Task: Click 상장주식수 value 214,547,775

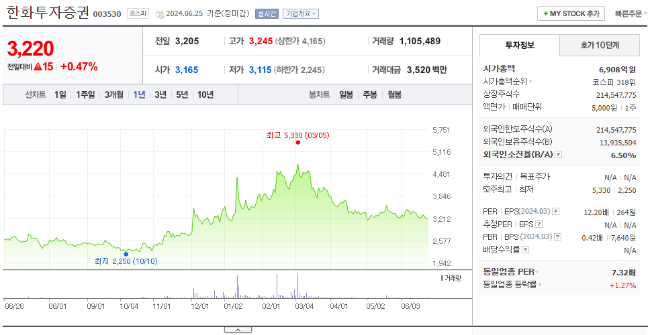Action: point(616,94)
